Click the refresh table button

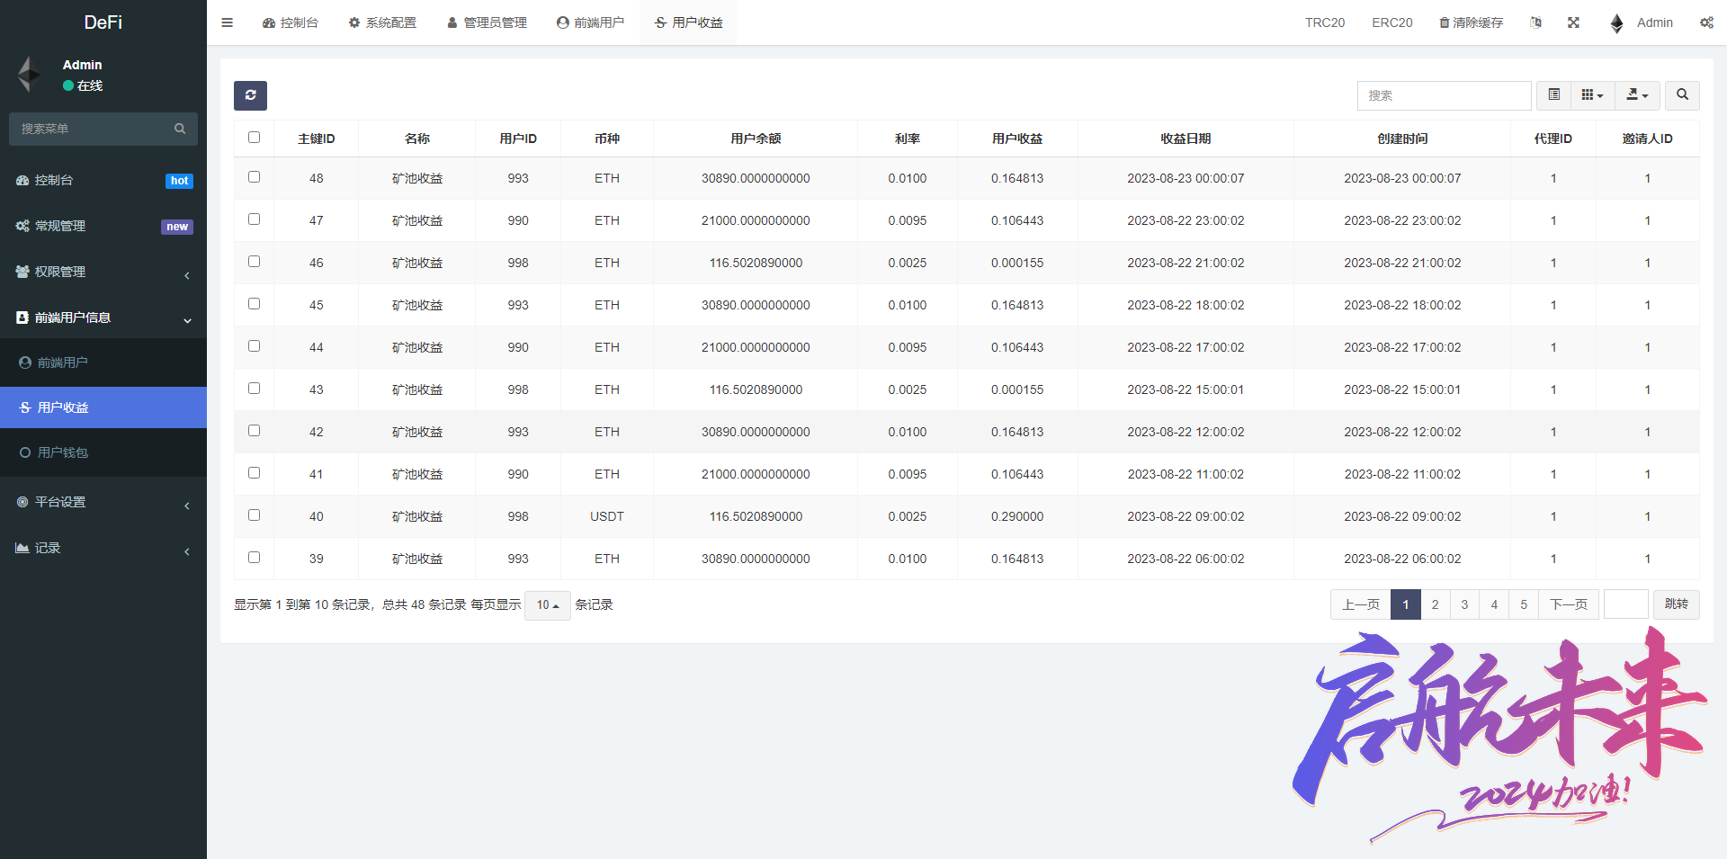coord(250,95)
